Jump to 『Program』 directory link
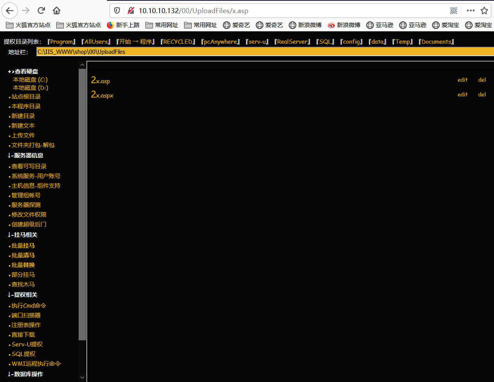Viewport: 494px width, 382px height. point(61,42)
